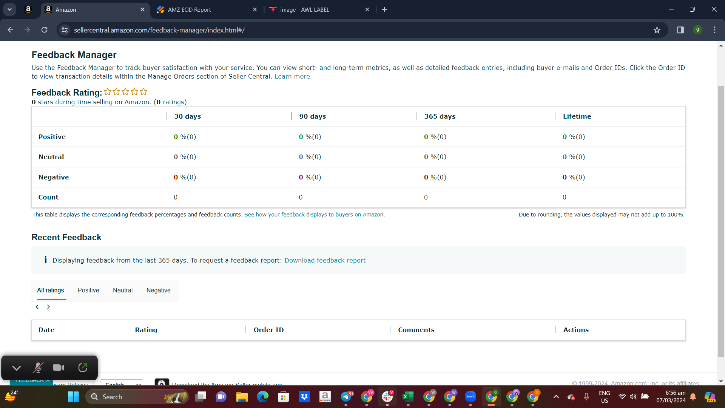
Task: Open Zoom from taskbar
Action: [x=470, y=397]
